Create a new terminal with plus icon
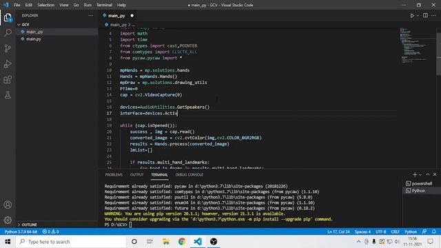441x248 pixels. coord(415,174)
